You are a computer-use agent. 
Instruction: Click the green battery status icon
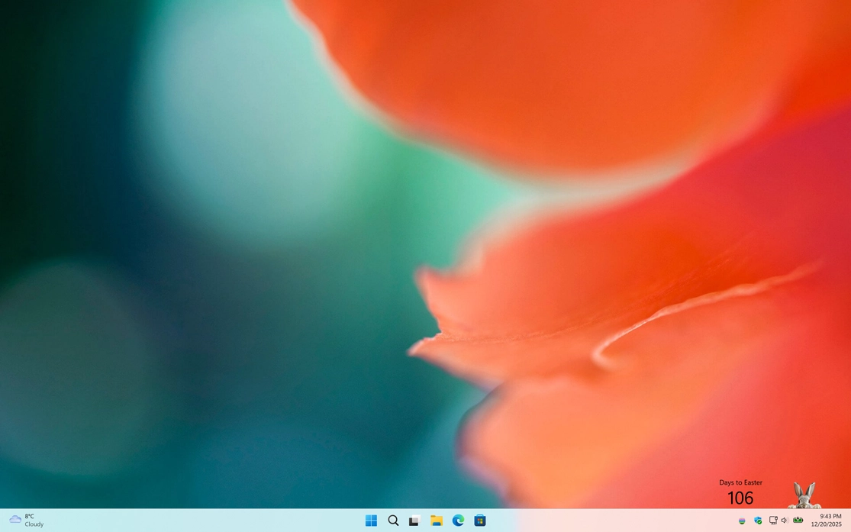click(798, 521)
